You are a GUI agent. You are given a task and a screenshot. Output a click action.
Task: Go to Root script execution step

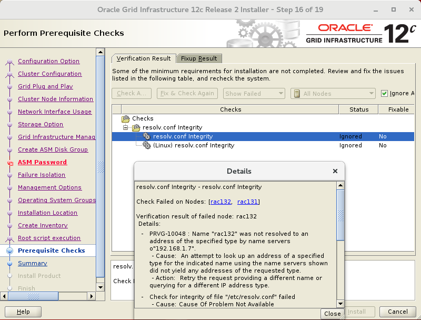pos(49,238)
